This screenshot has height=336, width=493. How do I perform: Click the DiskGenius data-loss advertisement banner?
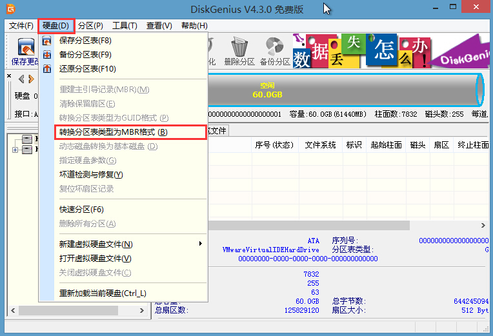point(391,51)
